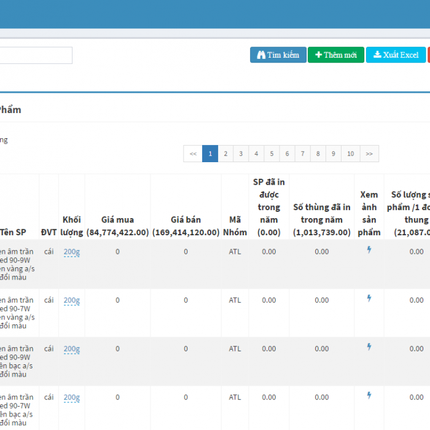The image size is (430, 430).
Task: Select pagination page 7
Action: 302,154
